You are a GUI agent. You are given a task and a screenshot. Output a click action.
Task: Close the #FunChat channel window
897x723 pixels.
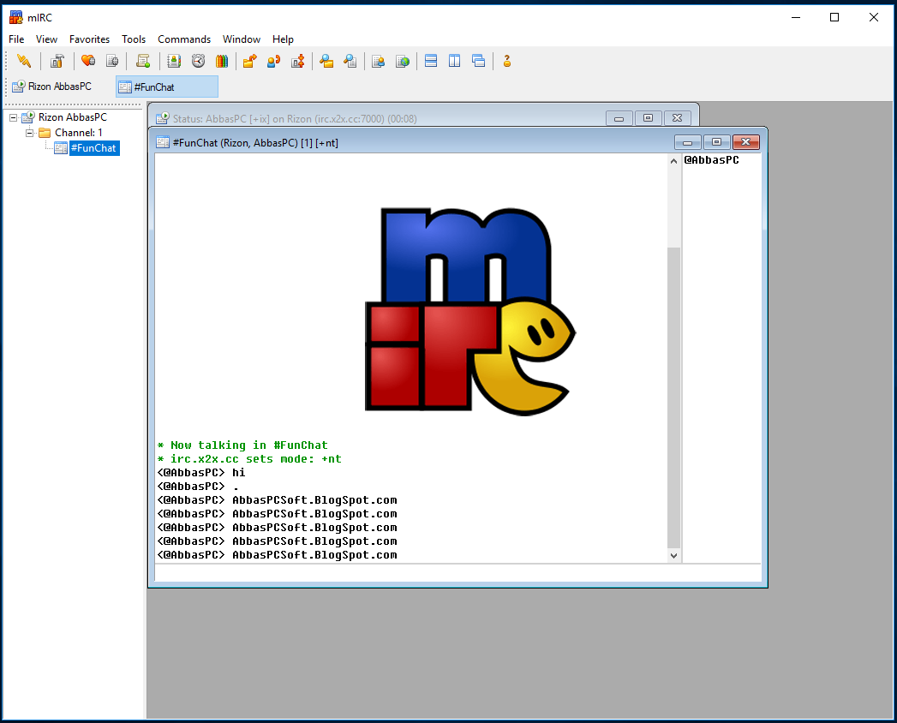[x=746, y=142]
